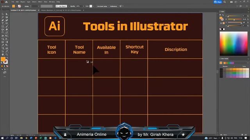Screen dimensions: 250x140
Task: Click the M slider in Color panel
Action: coord(235,19)
